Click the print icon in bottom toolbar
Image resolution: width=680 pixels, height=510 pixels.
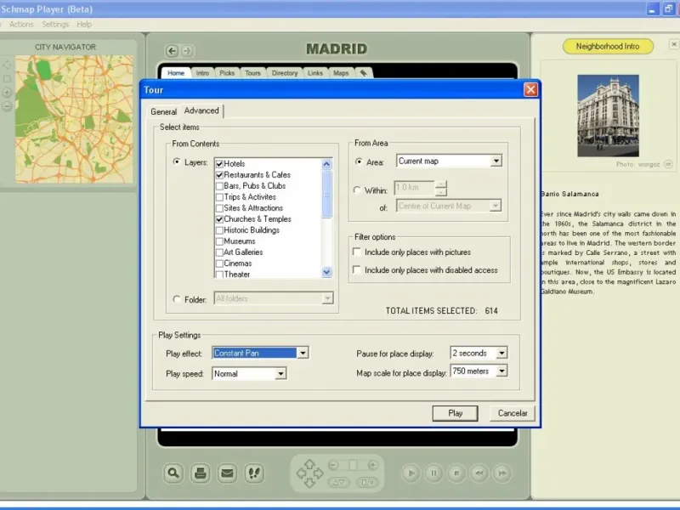(x=200, y=473)
